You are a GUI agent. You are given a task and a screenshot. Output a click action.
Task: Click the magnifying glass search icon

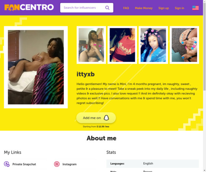(x=107, y=8)
